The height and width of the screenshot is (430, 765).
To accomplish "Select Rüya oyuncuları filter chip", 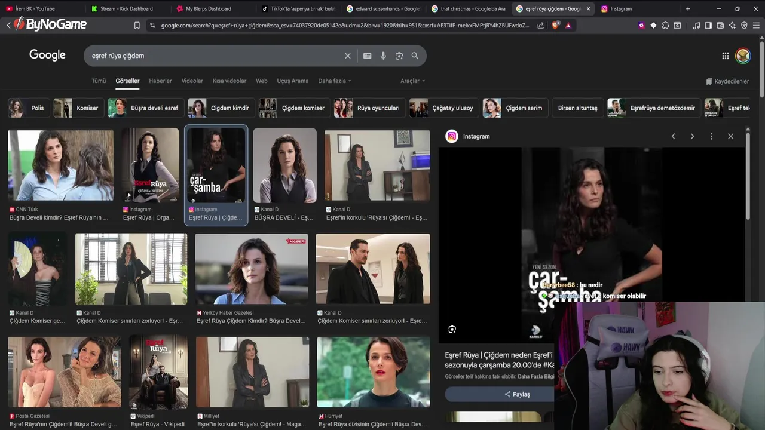I will pyautogui.click(x=370, y=108).
